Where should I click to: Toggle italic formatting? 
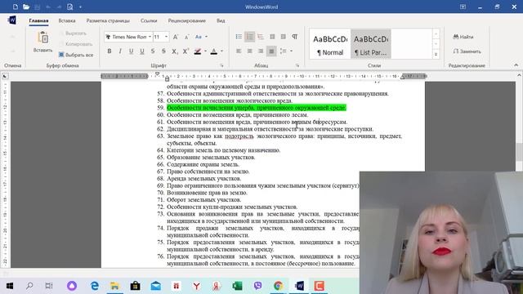[120, 51]
